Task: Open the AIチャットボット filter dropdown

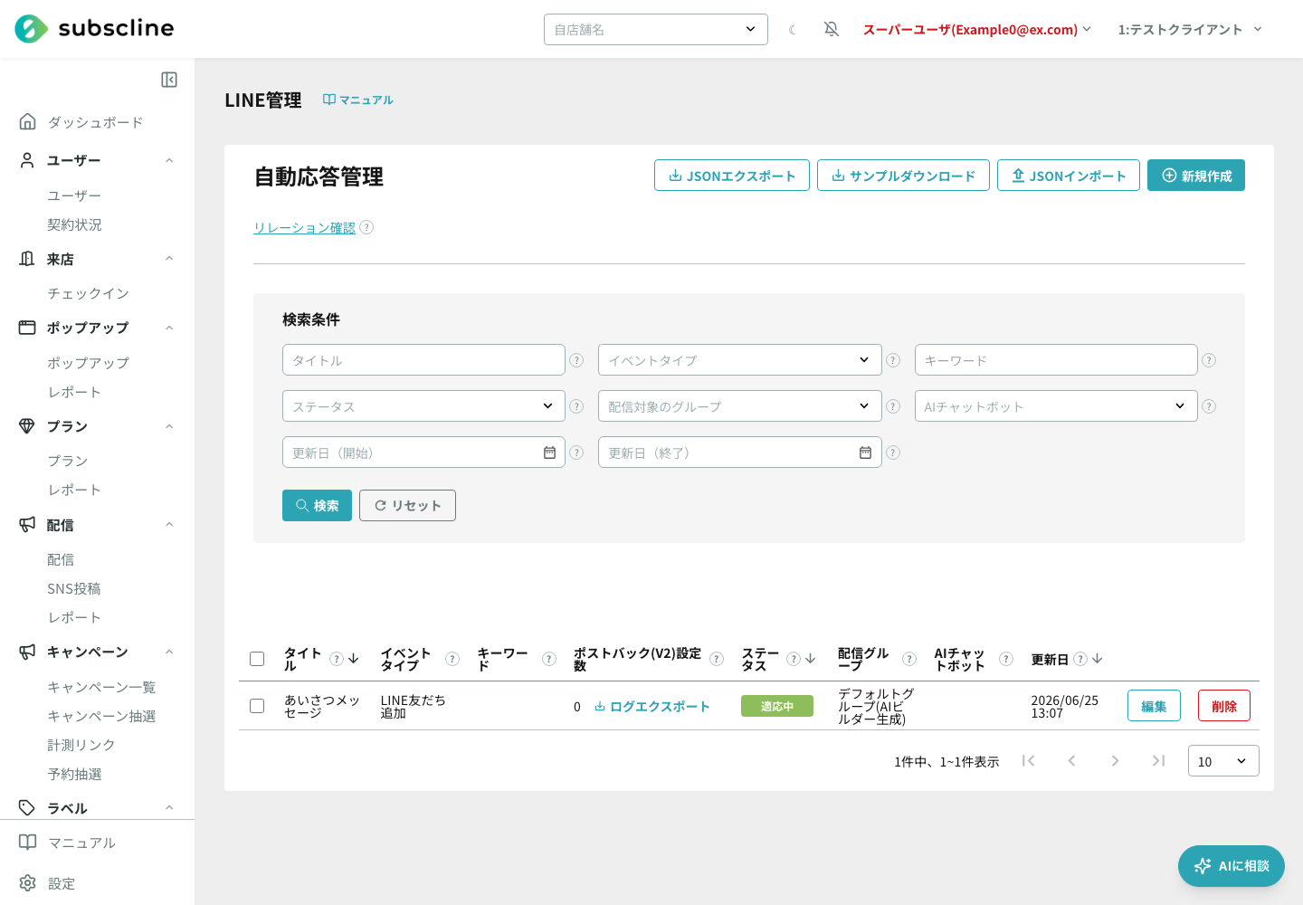Action: [x=1056, y=406]
